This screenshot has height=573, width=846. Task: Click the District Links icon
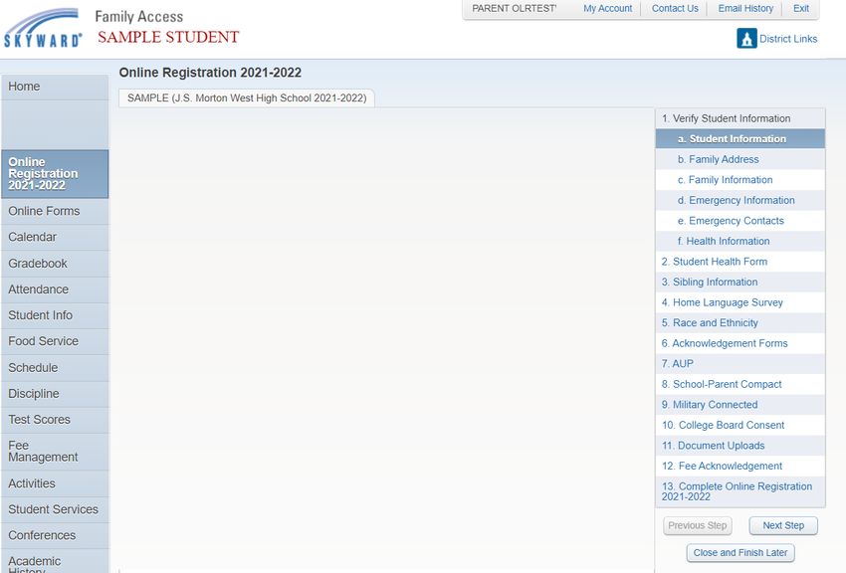click(x=746, y=39)
